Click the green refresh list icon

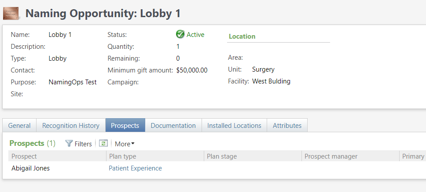click(x=103, y=144)
